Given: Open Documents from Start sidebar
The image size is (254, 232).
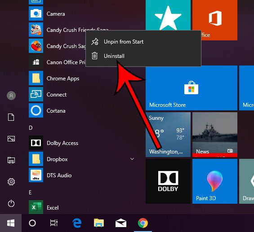Looking at the screenshot, I should [x=11, y=117].
